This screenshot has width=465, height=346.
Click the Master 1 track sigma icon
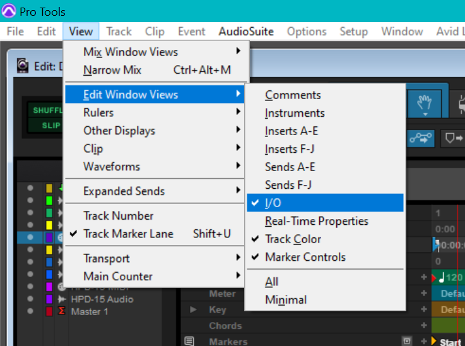coord(62,312)
